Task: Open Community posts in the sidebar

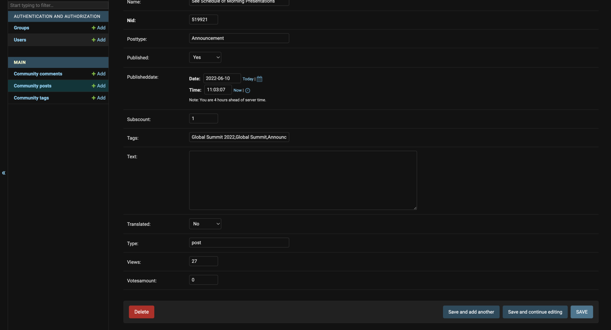Action: pyautogui.click(x=32, y=86)
